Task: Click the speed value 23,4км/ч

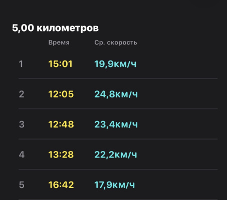Action: click(116, 124)
